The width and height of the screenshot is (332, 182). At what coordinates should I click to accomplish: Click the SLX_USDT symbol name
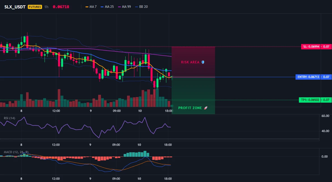click(x=15, y=7)
